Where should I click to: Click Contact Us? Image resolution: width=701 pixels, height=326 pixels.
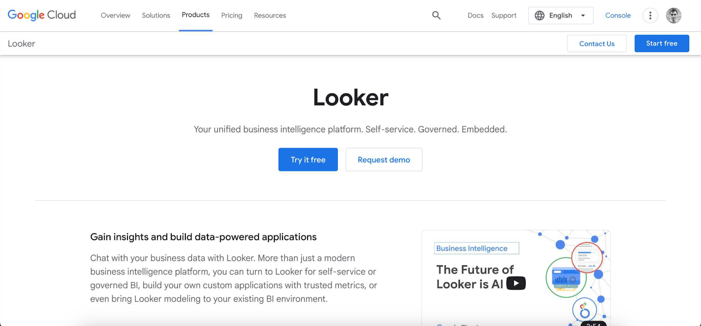tap(597, 43)
